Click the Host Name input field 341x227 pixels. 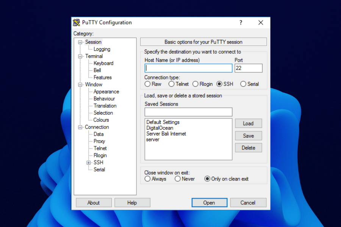188,68
